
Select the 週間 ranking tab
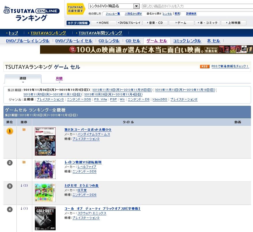[x=23, y=79]
